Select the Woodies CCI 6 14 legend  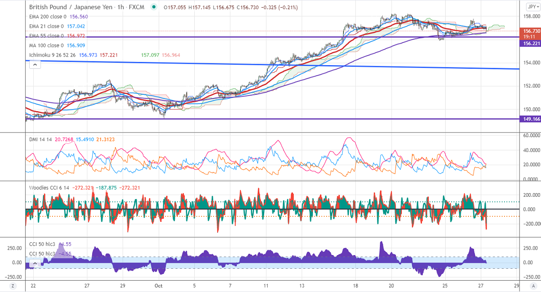click(x=49, y=188)
